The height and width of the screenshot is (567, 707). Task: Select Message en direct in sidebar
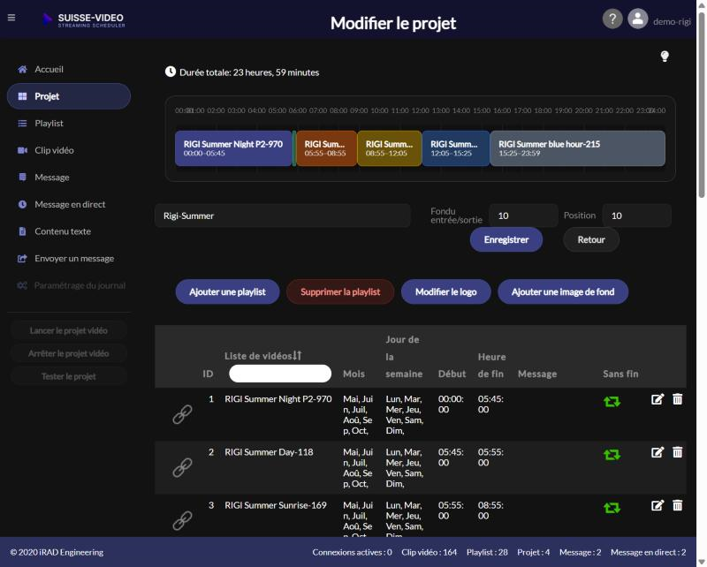(x=69, y=205)
